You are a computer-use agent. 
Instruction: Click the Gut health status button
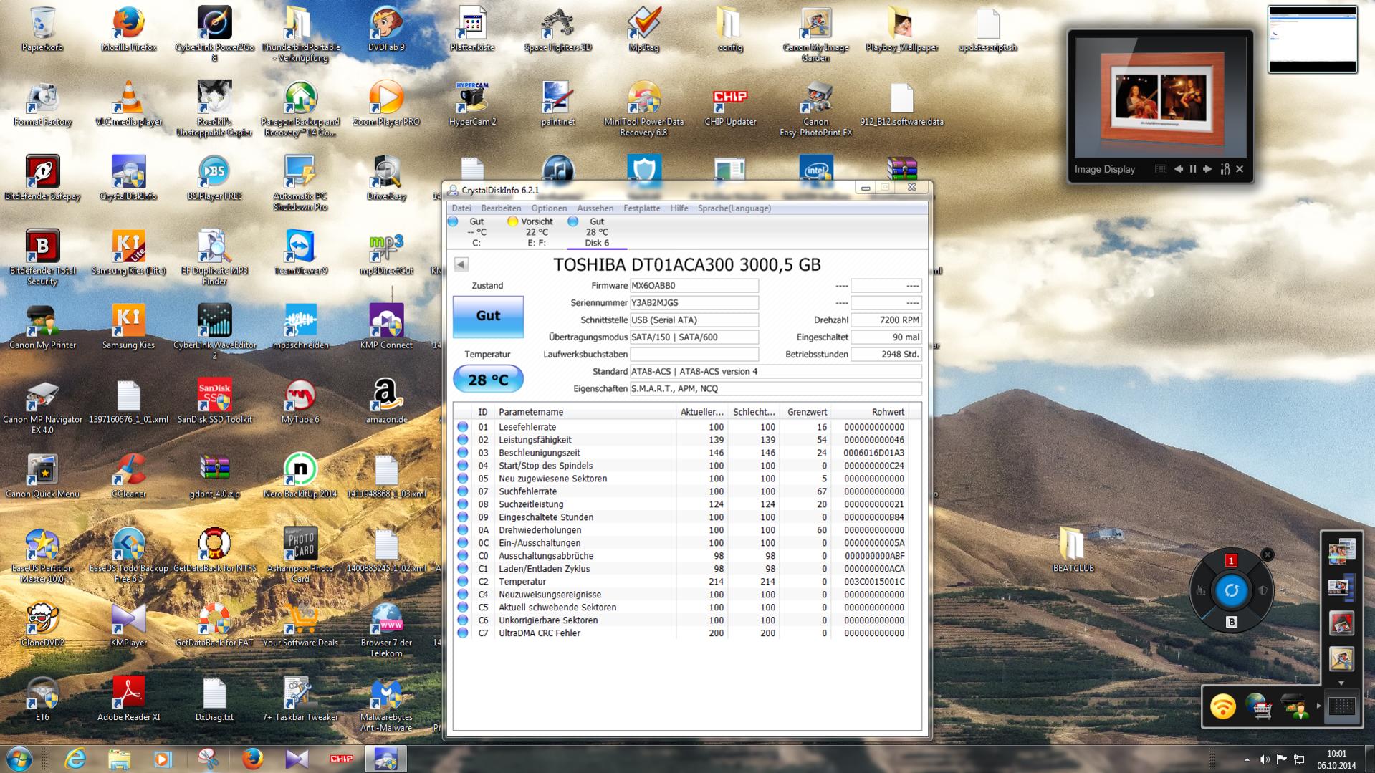click(x=488, y=316)
